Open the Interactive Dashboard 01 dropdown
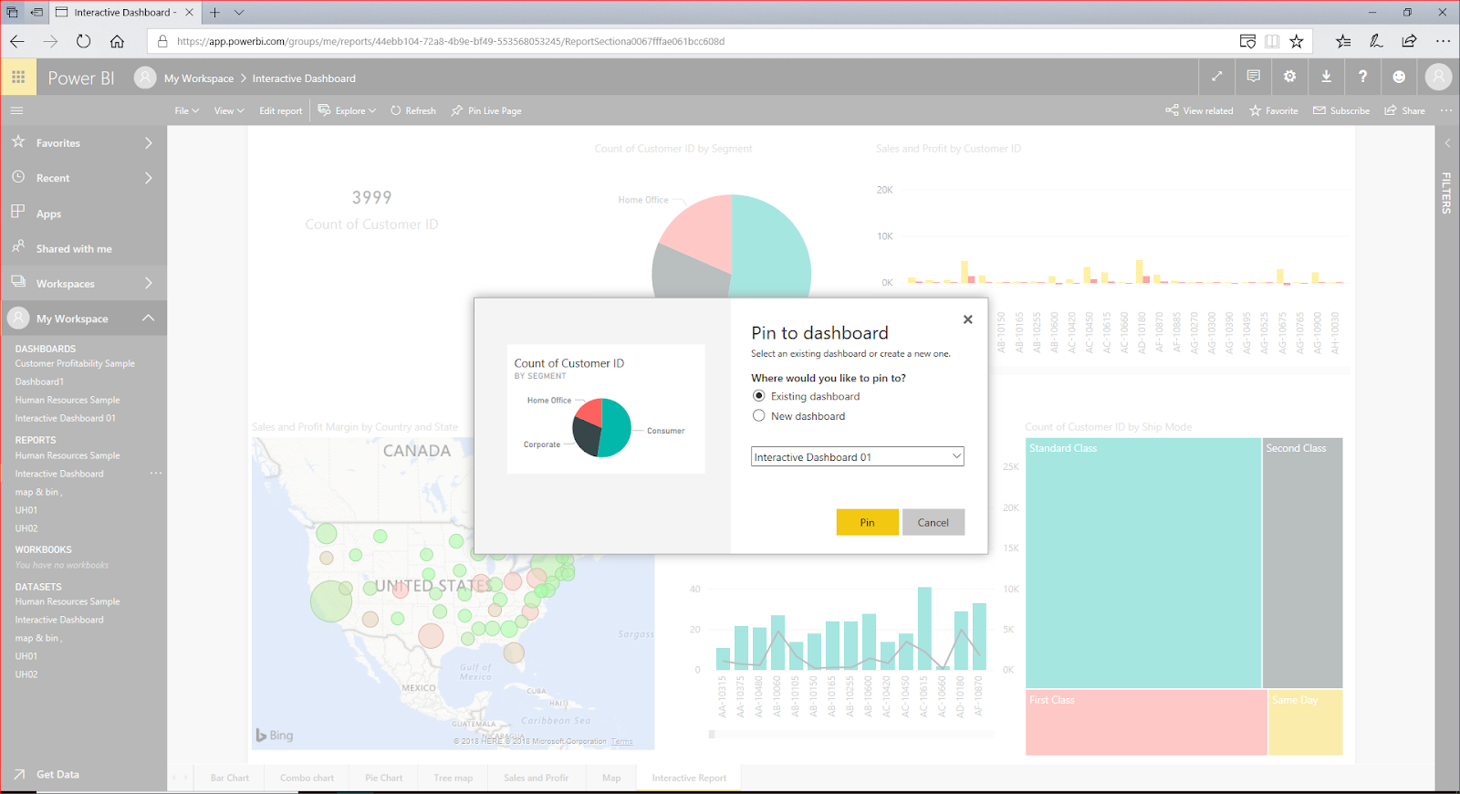The image size is (1460, 794). click(x=857, y=456)
